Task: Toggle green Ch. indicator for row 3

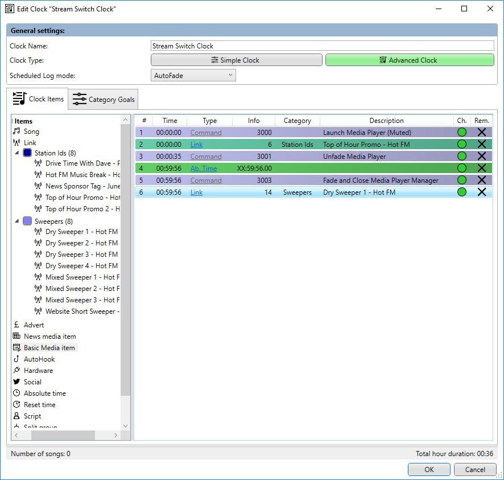Action: 461,156
